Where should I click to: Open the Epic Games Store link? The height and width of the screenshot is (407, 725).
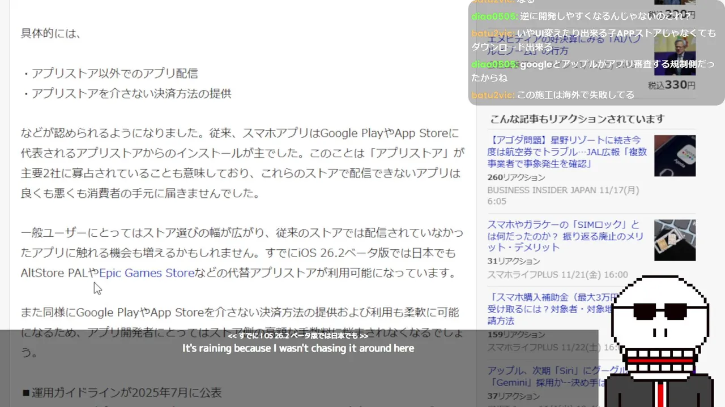point(147,273)
